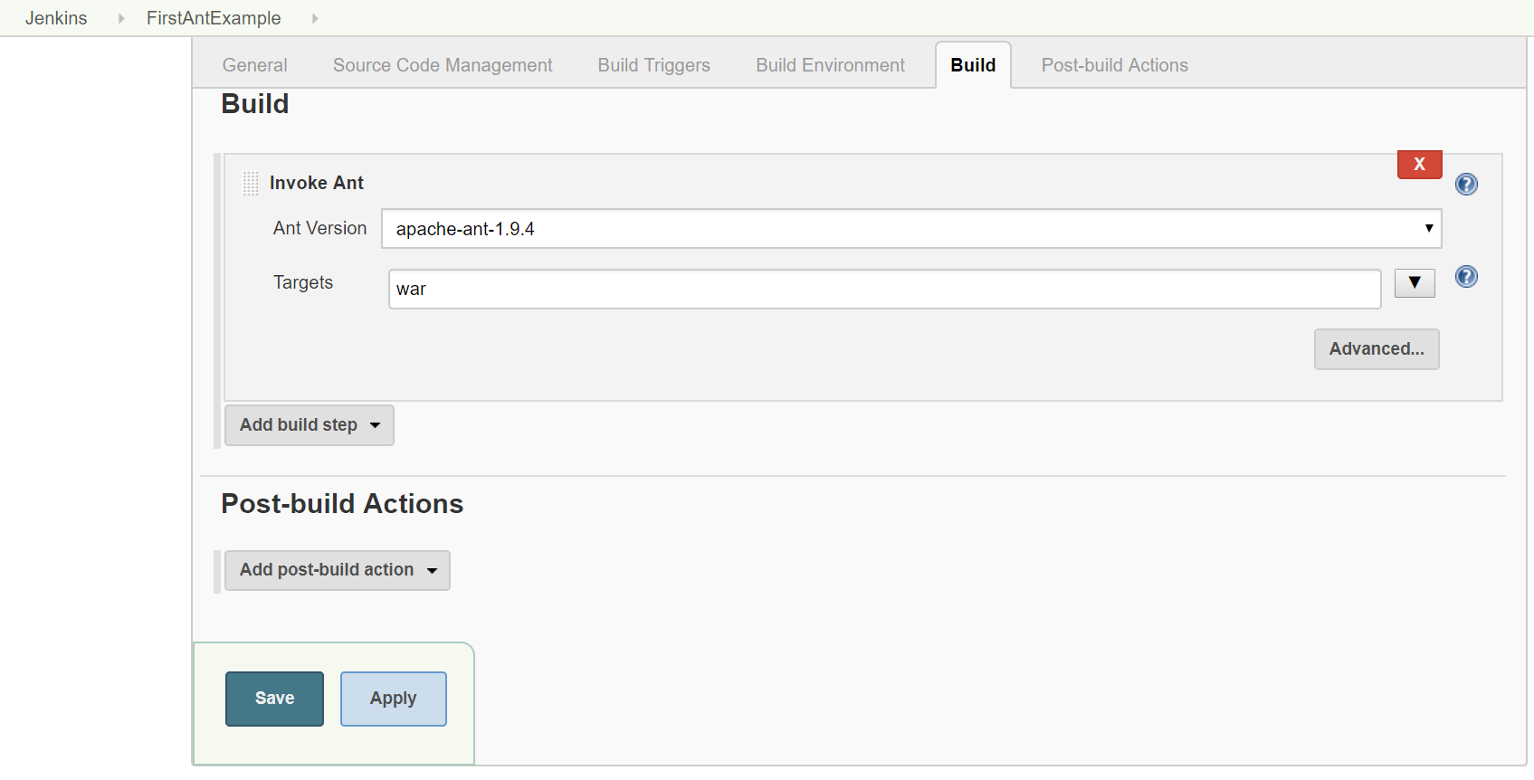Click the Post-build Actions section heading
Screen dimensions: 1534x780
point(342,504)
